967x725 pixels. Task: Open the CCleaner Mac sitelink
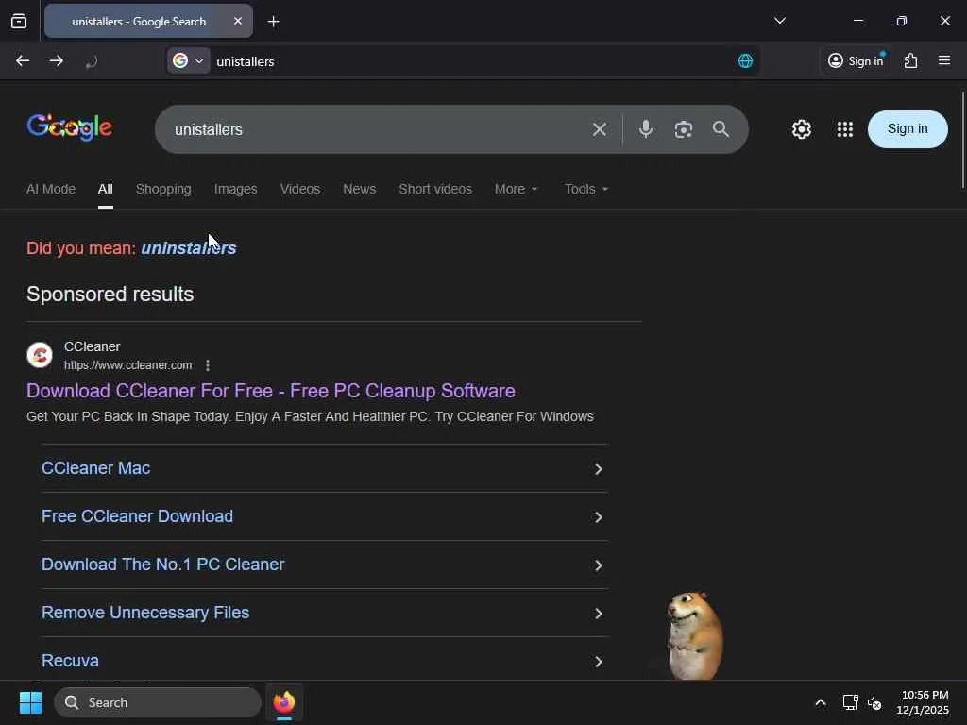pos(95,468)
